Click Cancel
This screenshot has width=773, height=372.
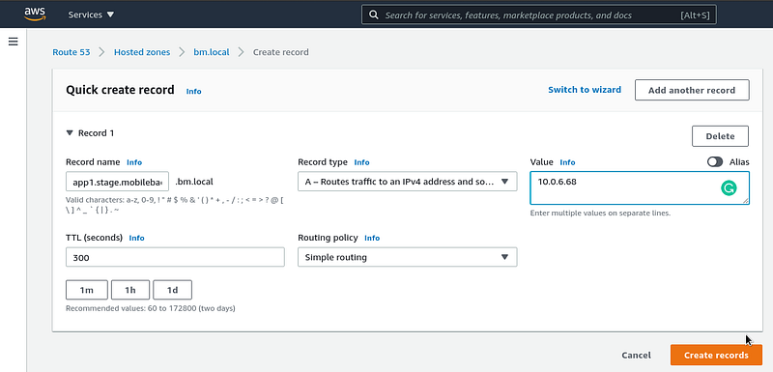coord(636,356)
